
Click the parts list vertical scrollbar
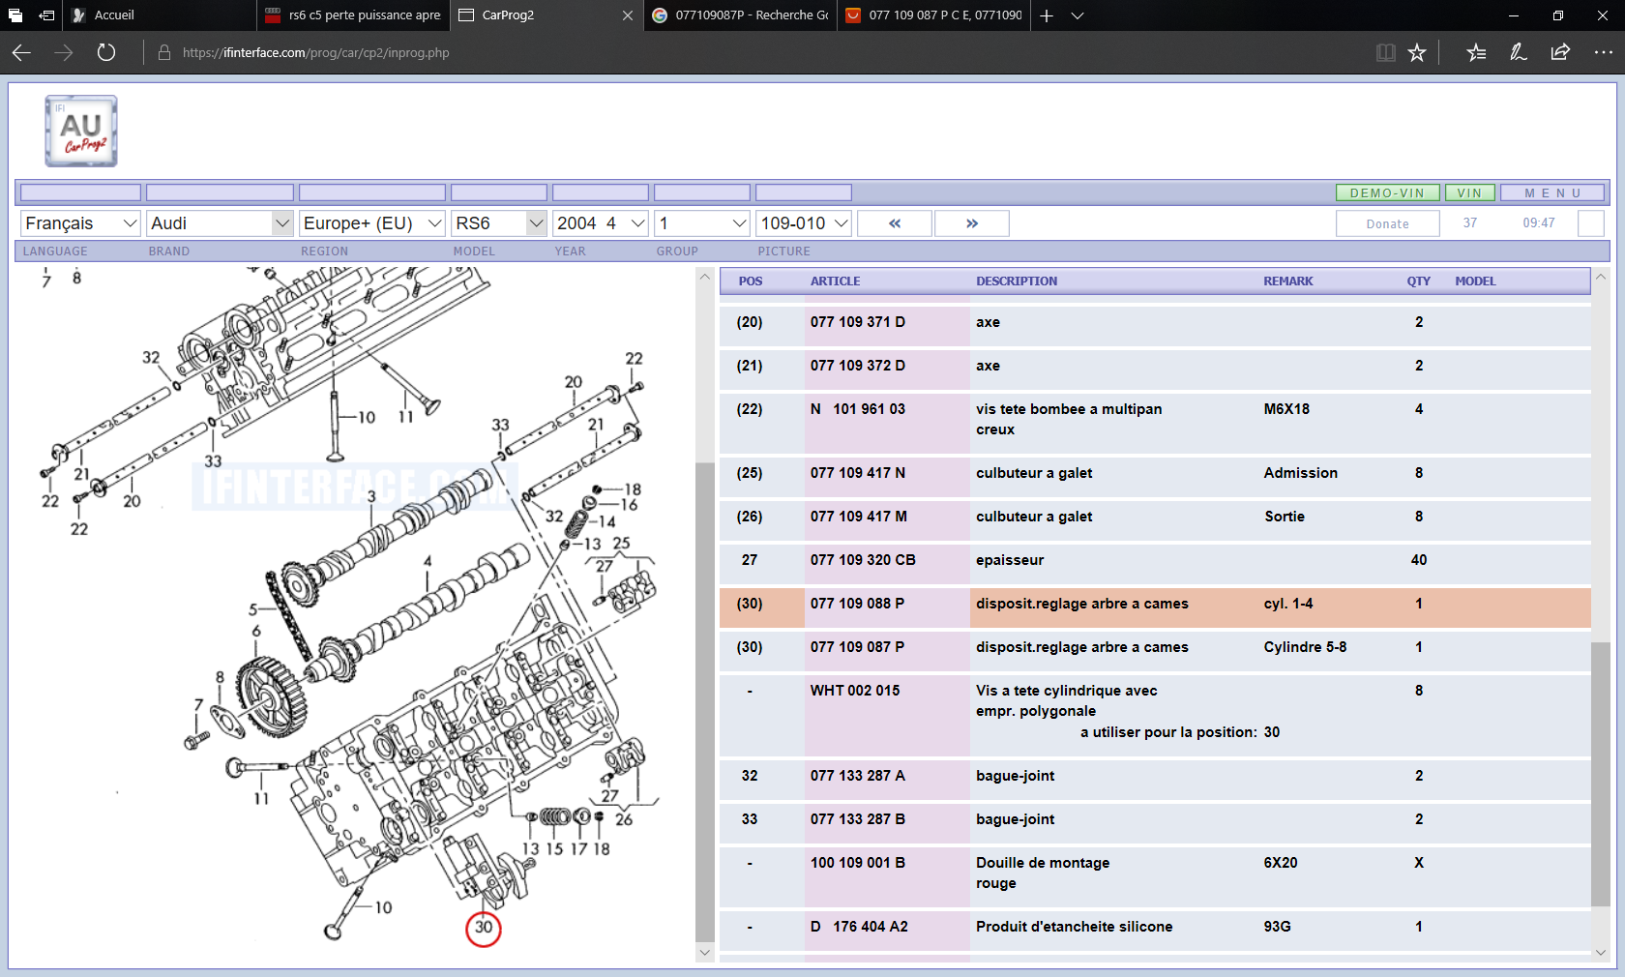[x=1601, y=774]
